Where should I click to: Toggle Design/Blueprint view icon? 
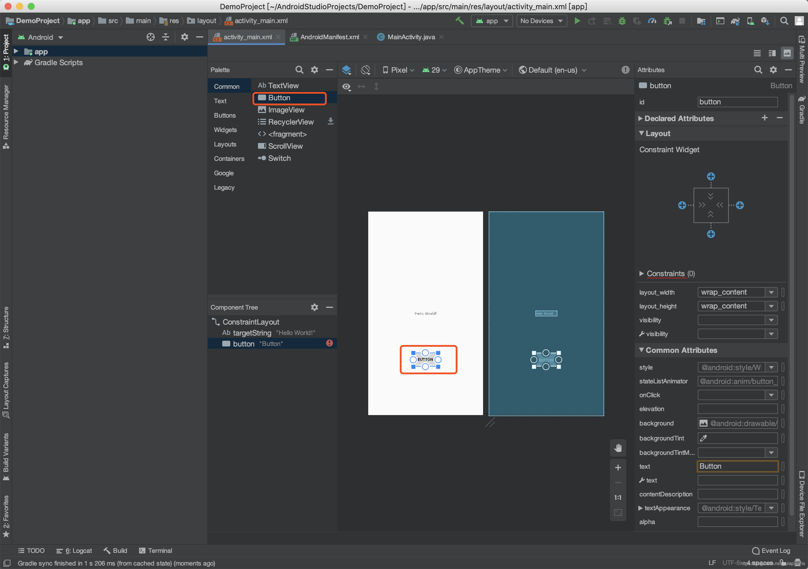click(347, 69)
